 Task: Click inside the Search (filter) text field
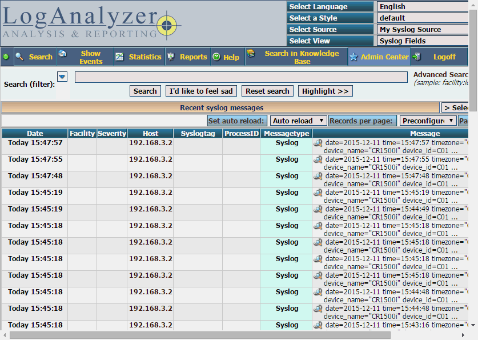[241, 77]
